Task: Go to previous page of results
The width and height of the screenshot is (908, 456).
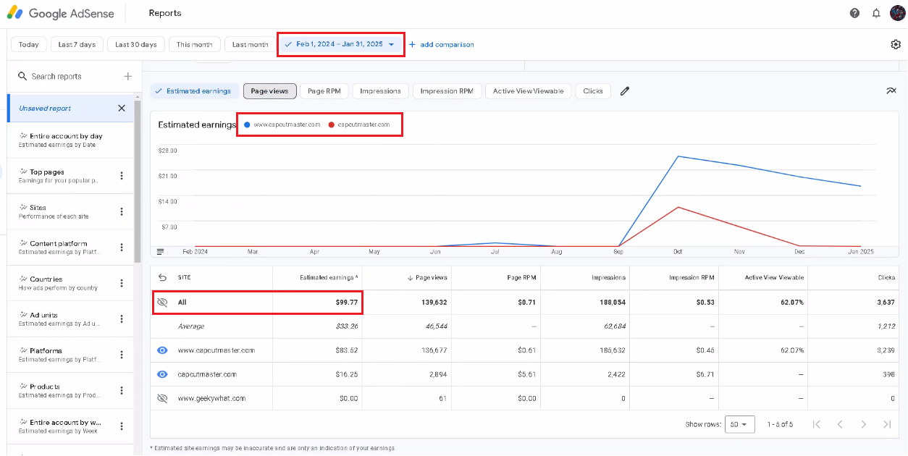Action: click(x=840, y=424)
